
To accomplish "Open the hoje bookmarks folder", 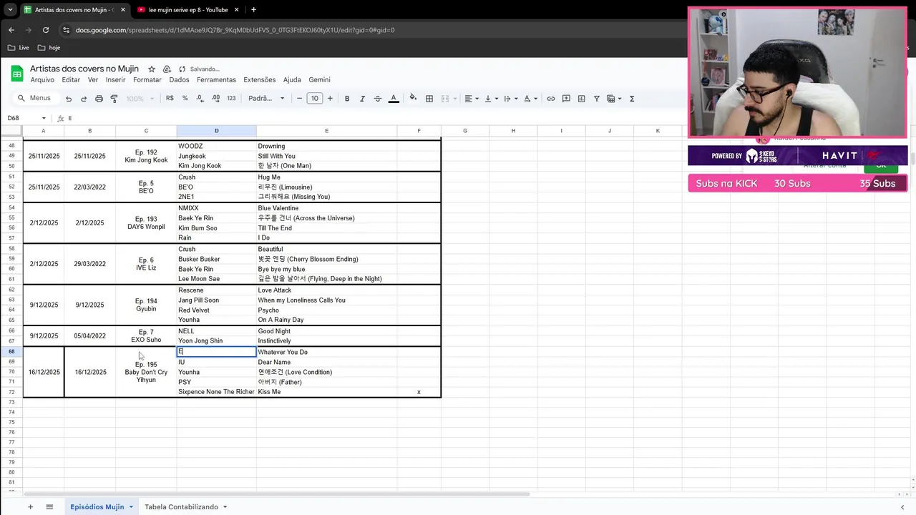I will click(x=49, y=48).
